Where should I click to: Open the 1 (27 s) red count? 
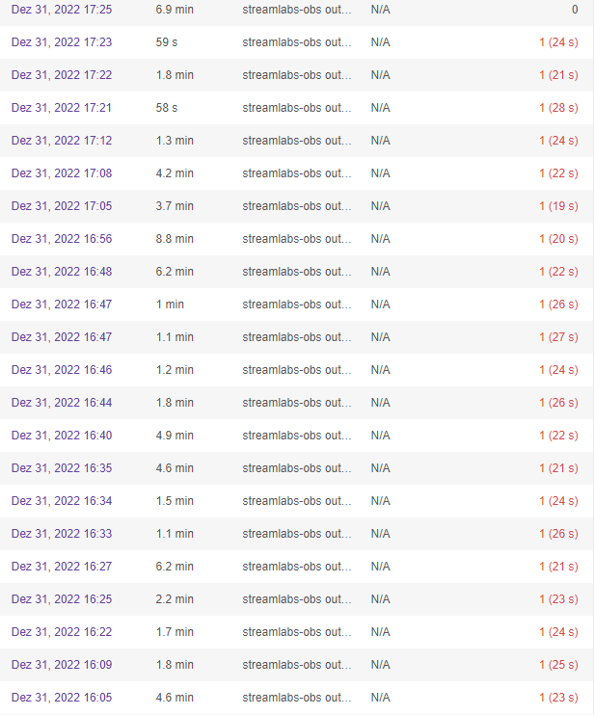coord(558,337)
